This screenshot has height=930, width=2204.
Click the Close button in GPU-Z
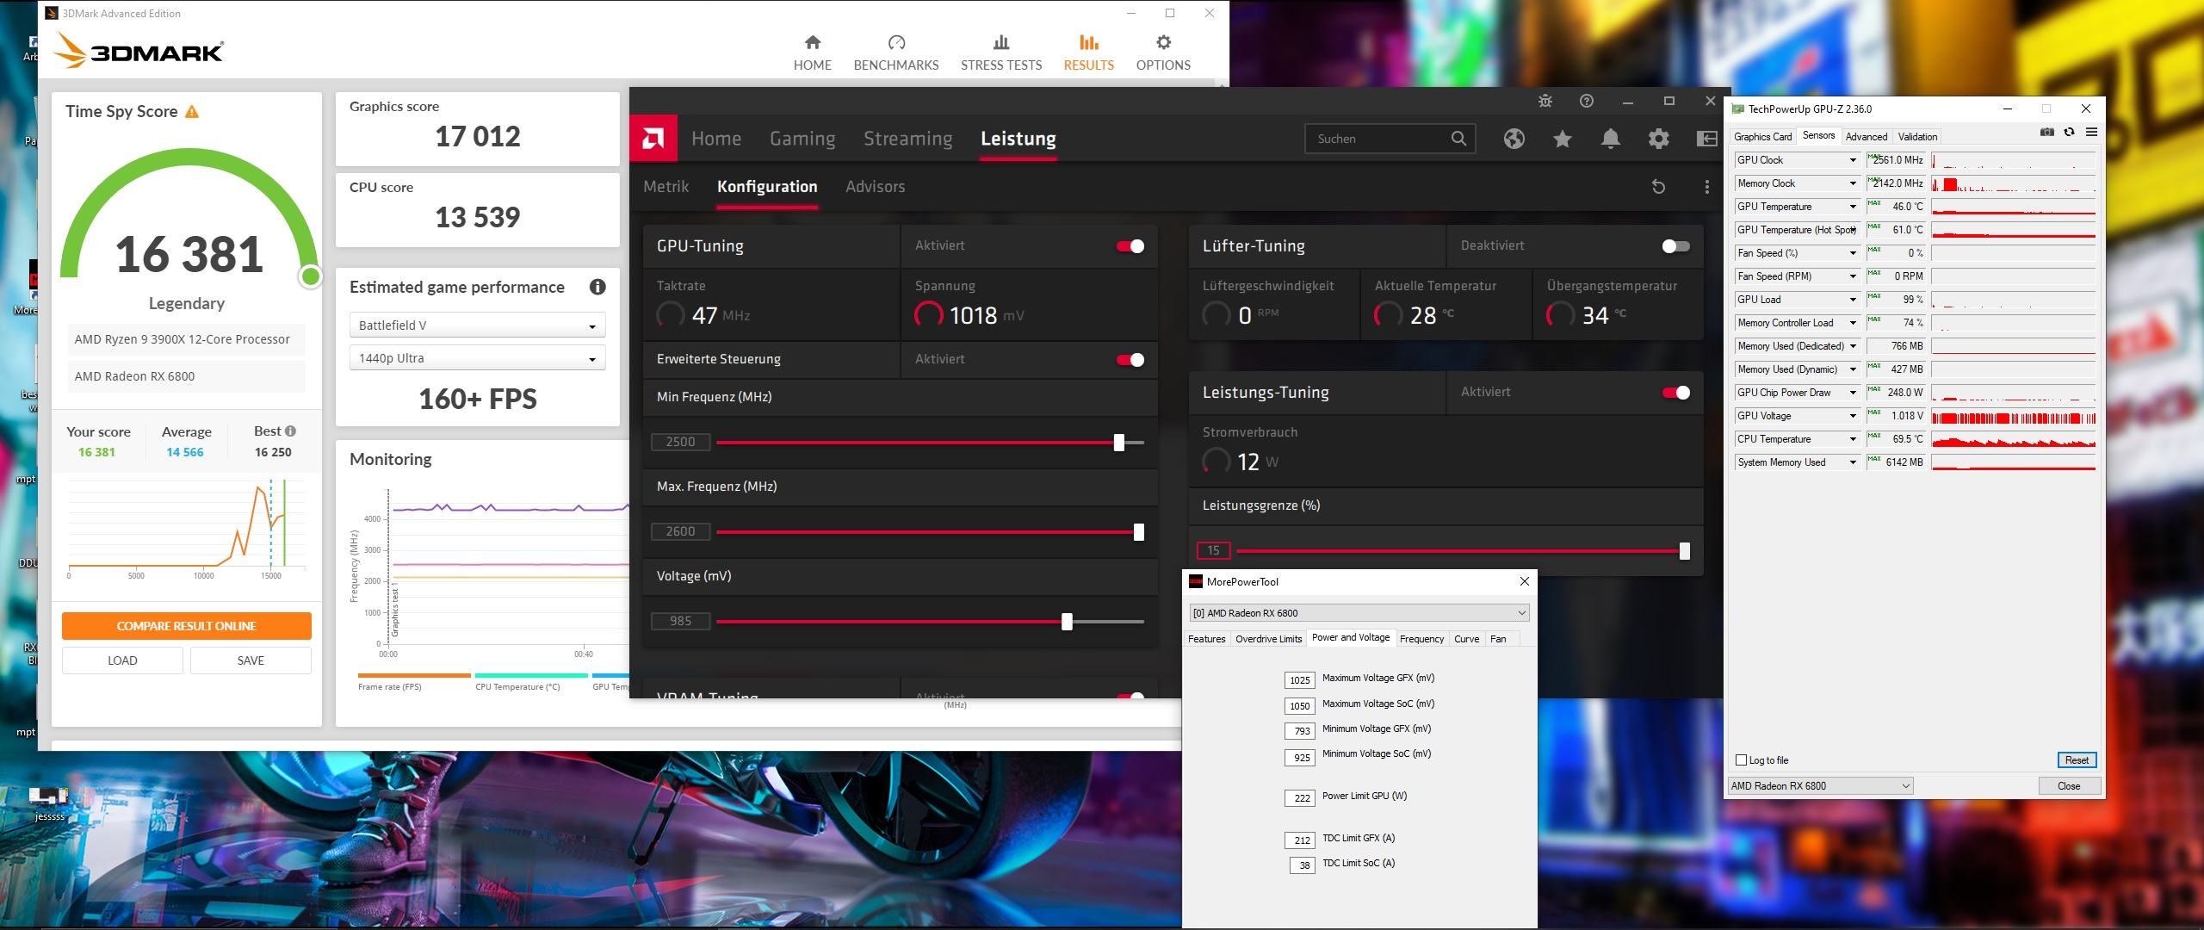click(2069, 786)
